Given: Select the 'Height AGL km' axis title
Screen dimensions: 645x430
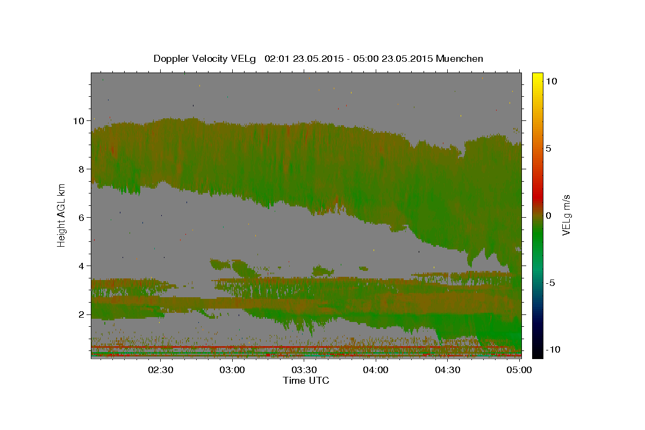Looking at the screenshot, I should pyautogui.click(x=62, y=214).
